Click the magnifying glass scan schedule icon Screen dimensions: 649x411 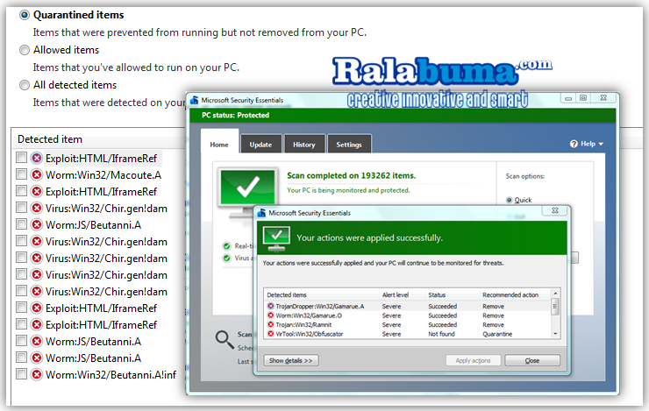click(225, 340)
